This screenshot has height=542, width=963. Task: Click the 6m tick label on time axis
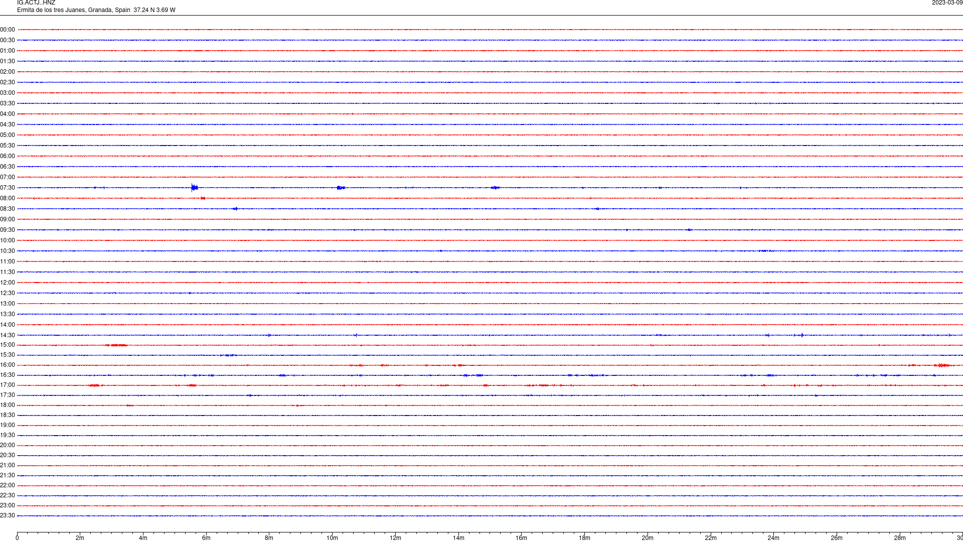point(206,538)
